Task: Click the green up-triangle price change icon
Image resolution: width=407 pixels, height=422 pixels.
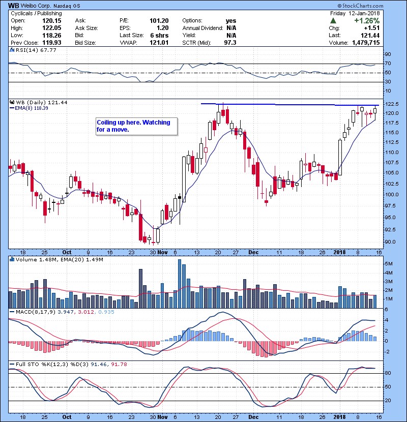Action: tap(333, 21)
